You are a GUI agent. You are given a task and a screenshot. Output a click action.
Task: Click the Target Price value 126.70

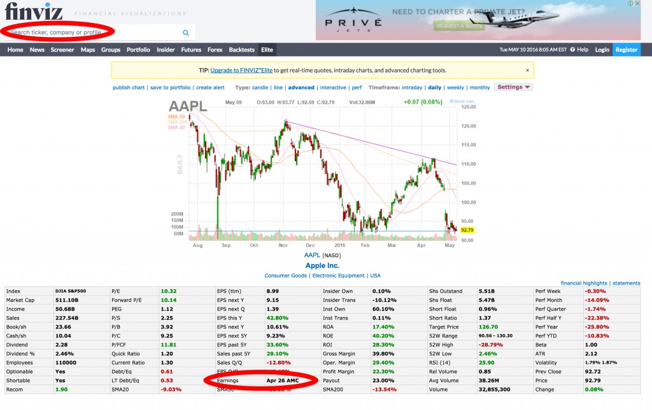coord(488,327)
